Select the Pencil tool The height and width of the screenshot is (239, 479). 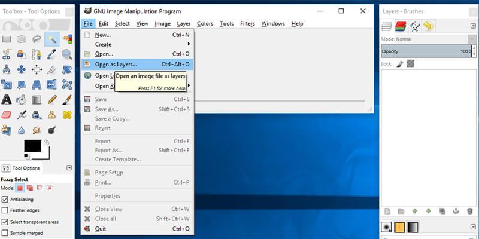pos(52,99)
